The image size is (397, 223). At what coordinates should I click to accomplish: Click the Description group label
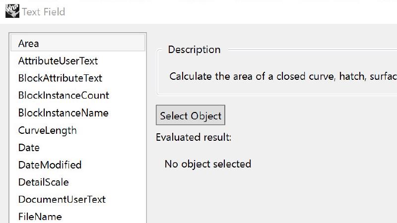(194, 50)
